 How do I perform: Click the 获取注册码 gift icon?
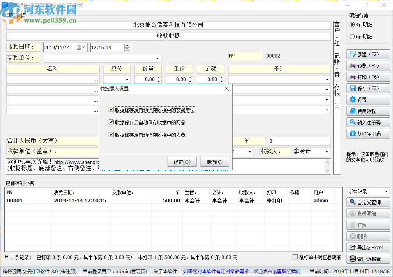(368, 133)
